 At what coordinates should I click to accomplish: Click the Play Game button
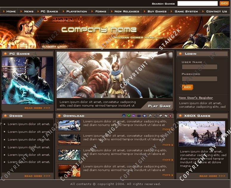pyautogui.click(x=159, y=106)
